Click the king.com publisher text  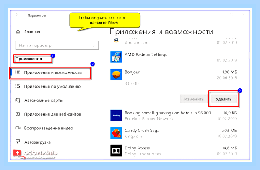tap(133, 137)
